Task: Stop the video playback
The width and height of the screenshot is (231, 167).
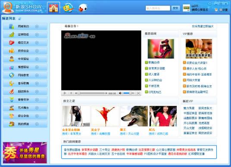Action: (71, 93)
